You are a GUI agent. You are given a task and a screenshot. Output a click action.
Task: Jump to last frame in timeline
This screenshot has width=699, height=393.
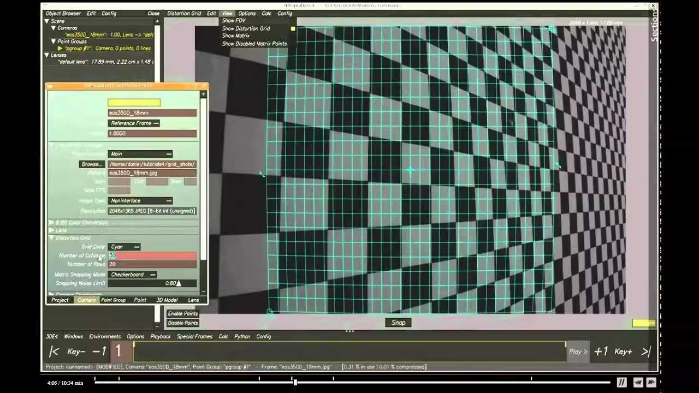(646, 352)
